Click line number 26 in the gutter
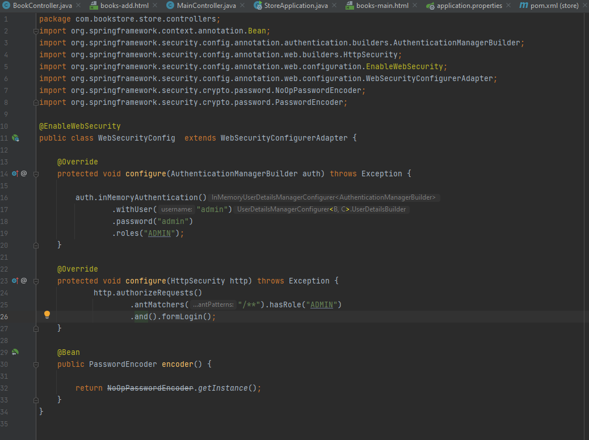Image resolution: width=589 pixels, height=440 pixels. coord(4,317)
